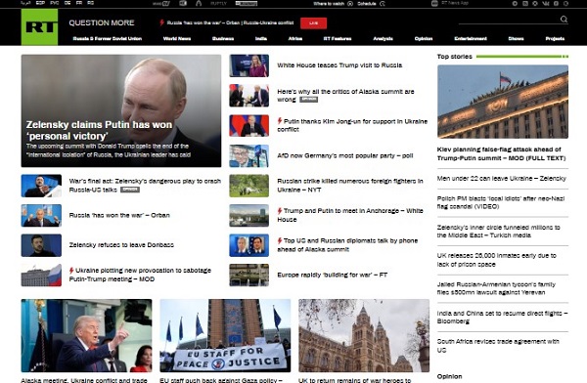Click the green RT logo
The image size is (587, 383).
39,27
